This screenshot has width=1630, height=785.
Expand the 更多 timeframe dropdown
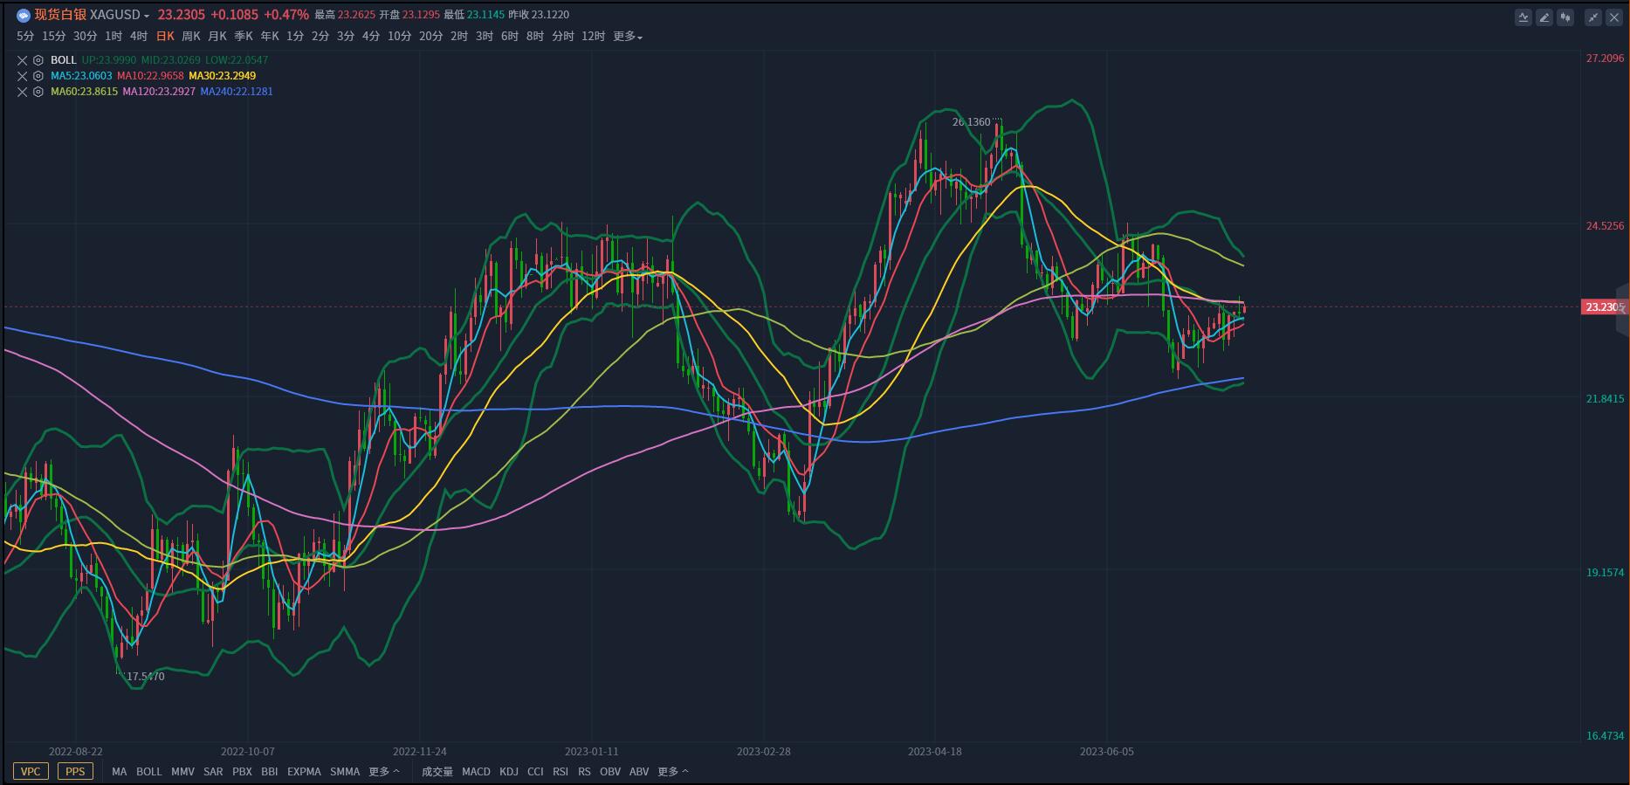point(628,37)
